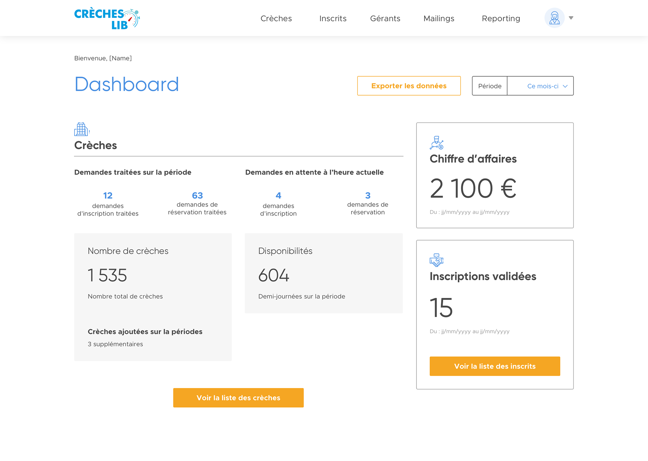Click the Chiffre d'affaires revenue icon
The height and width of the screenshot is (461, 648).
point(436,143)
